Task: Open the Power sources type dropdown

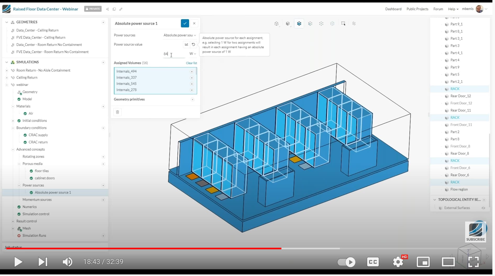Action: coord(180,35)
